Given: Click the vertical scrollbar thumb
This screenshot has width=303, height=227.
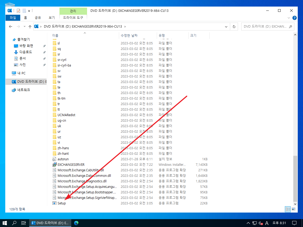Looking at the screenshot, I should click(295, 179).
